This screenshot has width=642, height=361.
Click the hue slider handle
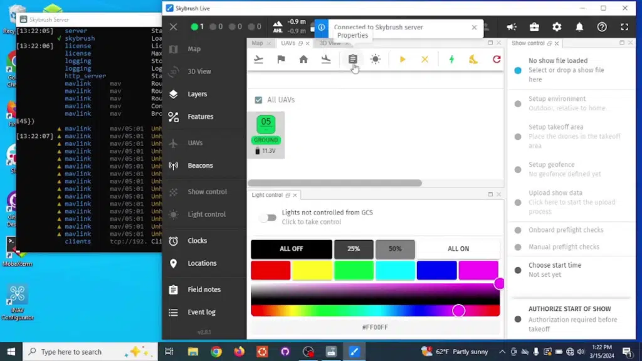click(458, 311)
